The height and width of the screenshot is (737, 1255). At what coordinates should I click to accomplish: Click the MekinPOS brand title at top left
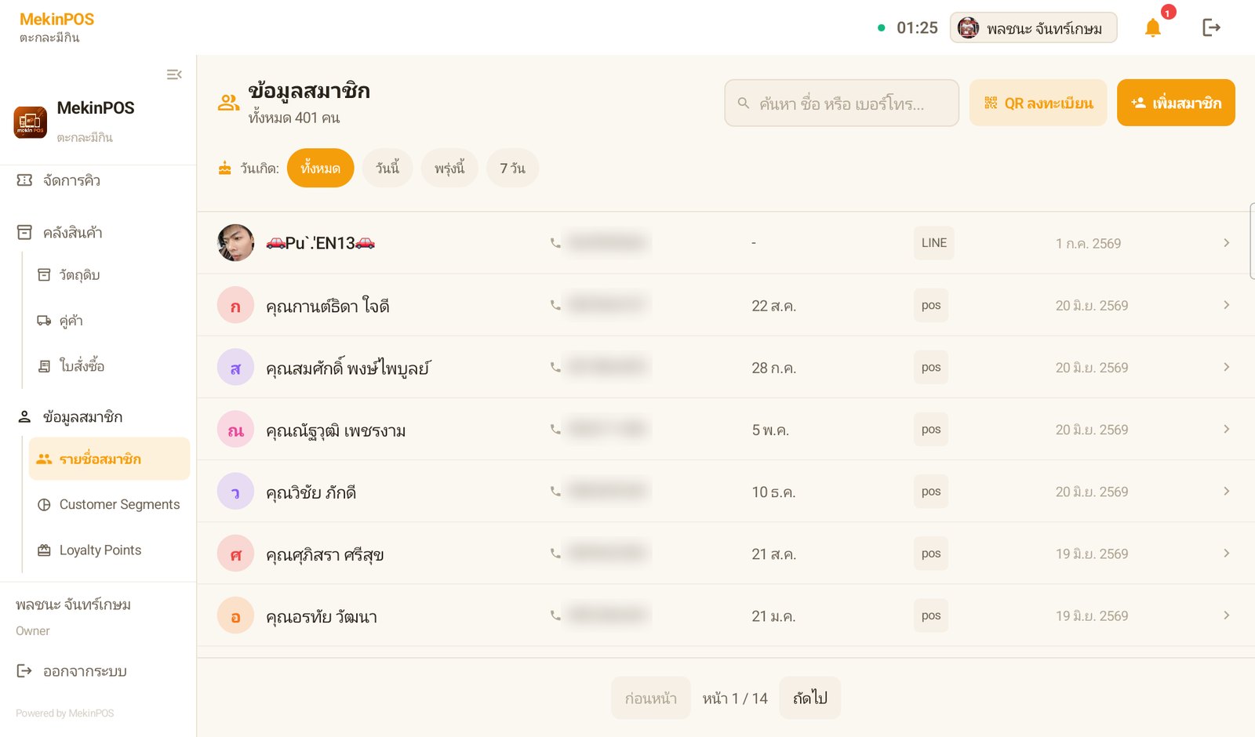[56, 19]
